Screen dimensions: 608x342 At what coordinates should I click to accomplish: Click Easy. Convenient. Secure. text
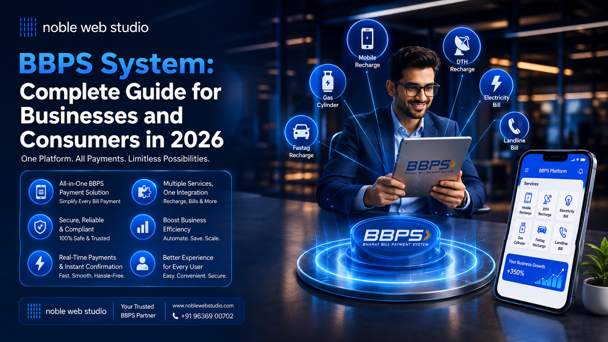(195, 276)
